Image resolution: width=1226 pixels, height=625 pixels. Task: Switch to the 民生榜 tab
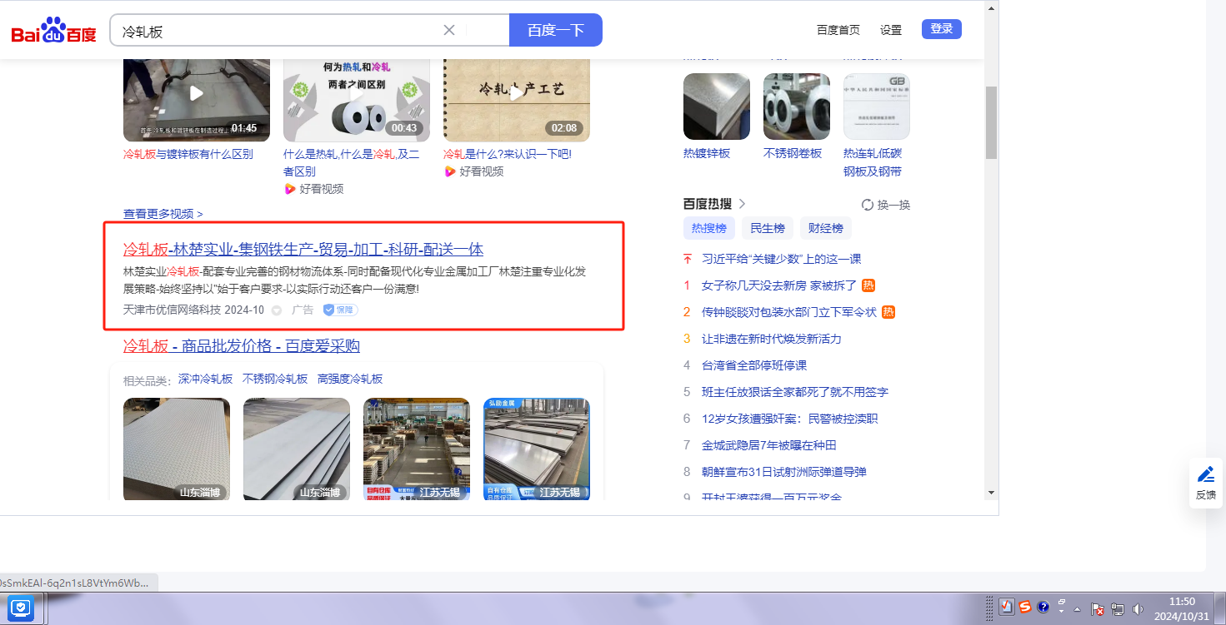pyautogui.click(x=768, y=228)
